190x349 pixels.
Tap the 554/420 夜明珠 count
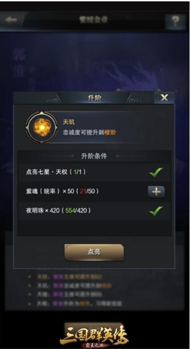pyautogui.click(x=76, y=211)
